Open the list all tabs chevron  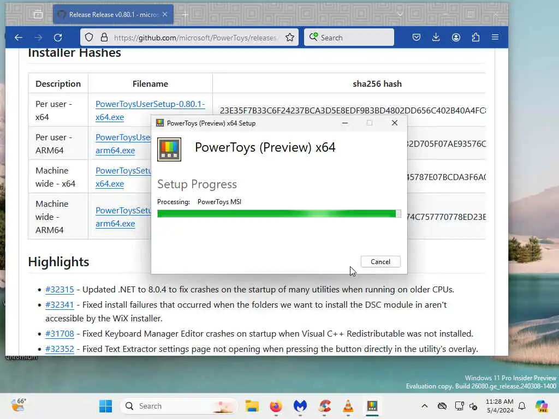pyautogui.click(x=400, y=15)
